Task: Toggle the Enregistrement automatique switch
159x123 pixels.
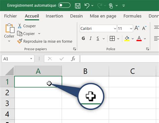Action: click(64, 5)
